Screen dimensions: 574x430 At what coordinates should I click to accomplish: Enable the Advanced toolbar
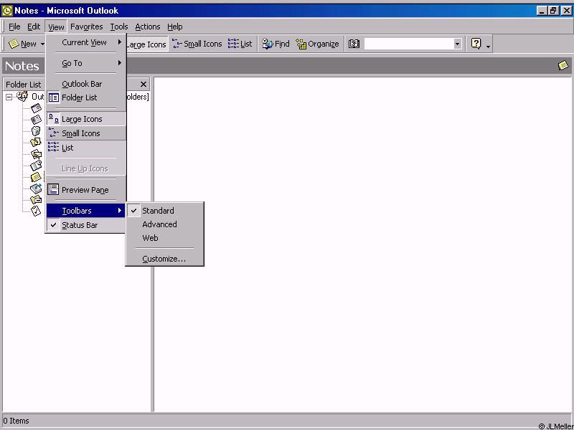coord(165,224)
